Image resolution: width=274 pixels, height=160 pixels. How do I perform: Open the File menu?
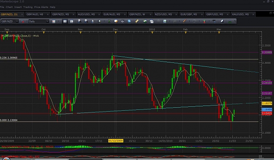[x=2, y=7]
